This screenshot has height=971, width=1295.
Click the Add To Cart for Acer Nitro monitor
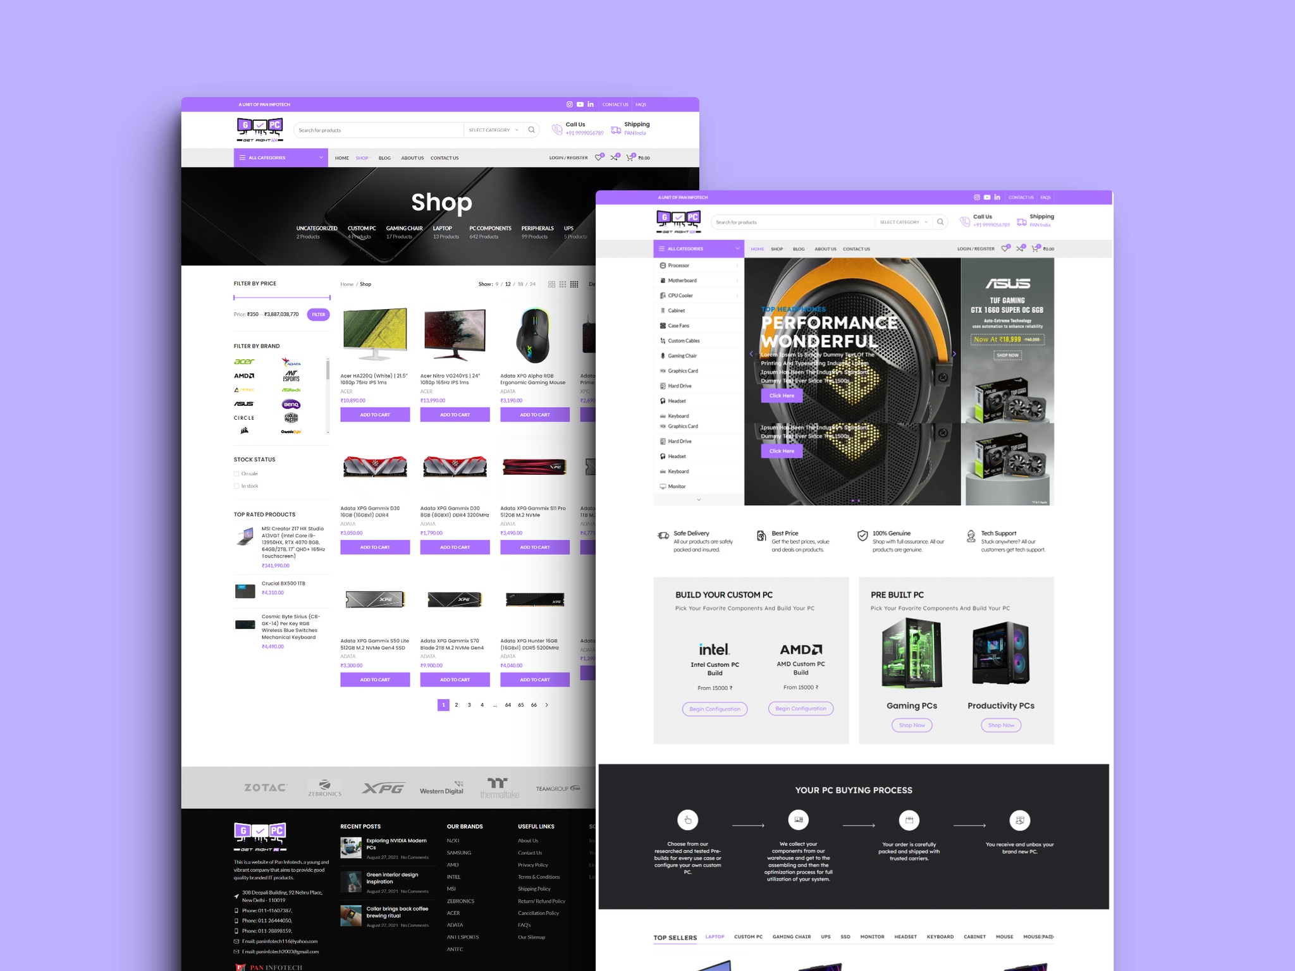click(453, 415)
